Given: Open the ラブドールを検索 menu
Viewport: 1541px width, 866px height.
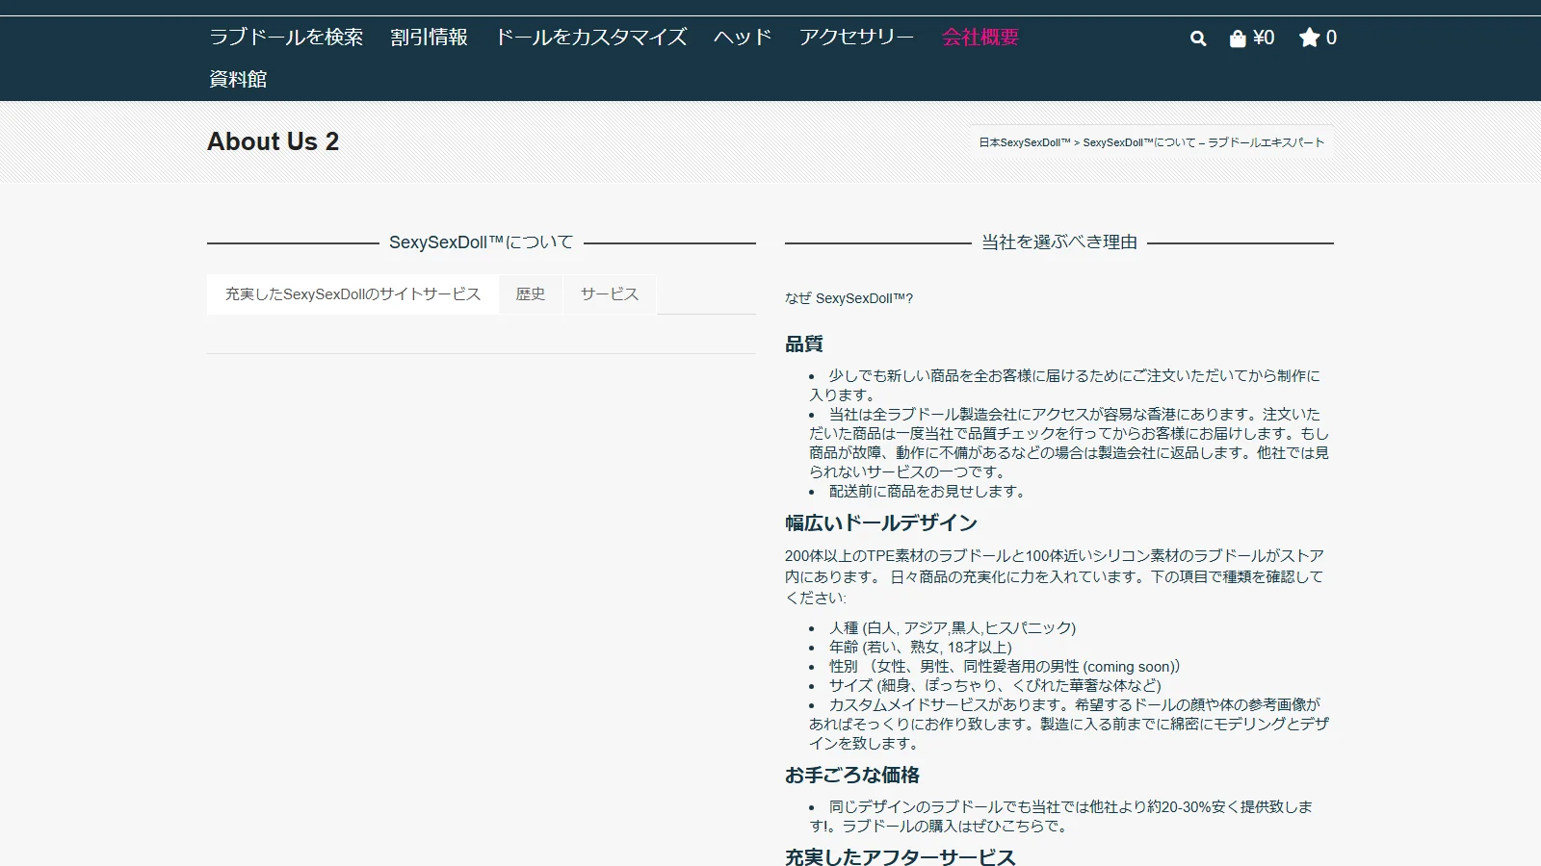Looking at the screenshot, I should pyautogui.click(x=286, y=38).
